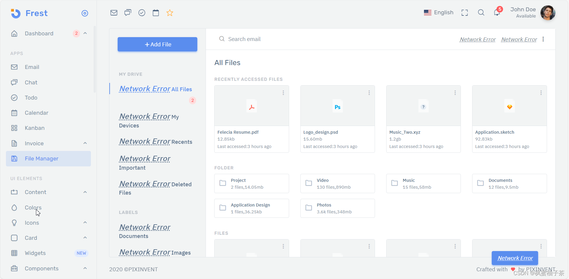Enter fullscreen mode icon
Image resolution: width=569 pixels, height=279 pixels.
tap(465, 12)
